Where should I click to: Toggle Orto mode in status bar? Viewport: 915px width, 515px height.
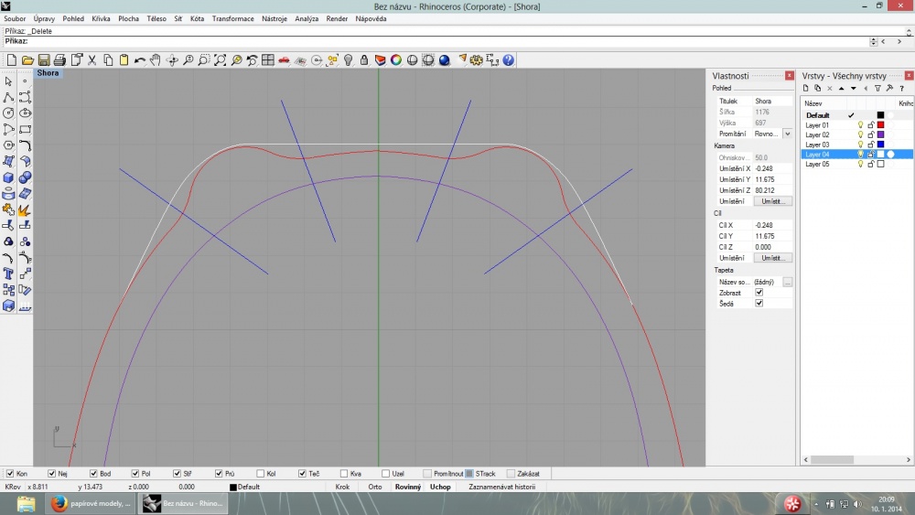374,487
